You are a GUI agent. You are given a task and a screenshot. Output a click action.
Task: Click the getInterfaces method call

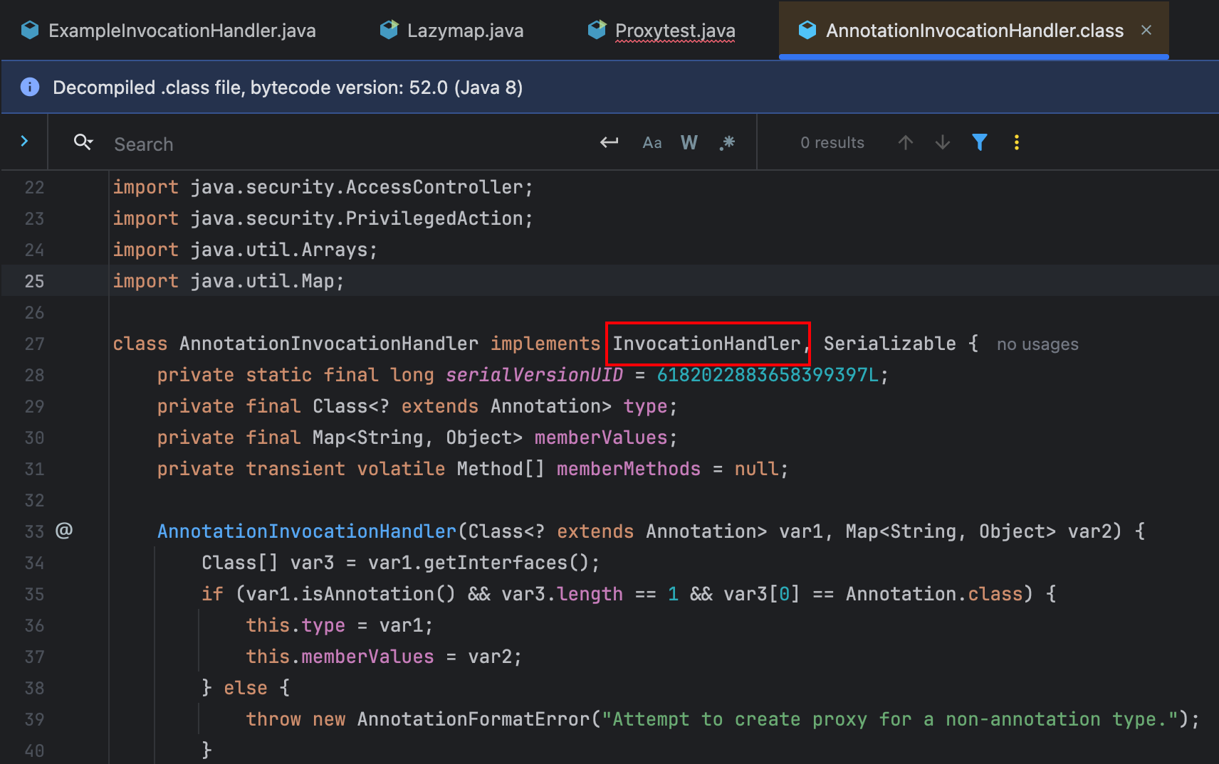point(496,563)
